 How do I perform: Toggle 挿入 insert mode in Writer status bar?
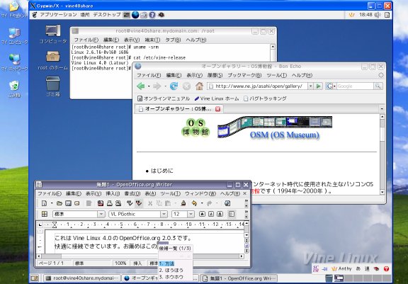(x=137, y=263)
